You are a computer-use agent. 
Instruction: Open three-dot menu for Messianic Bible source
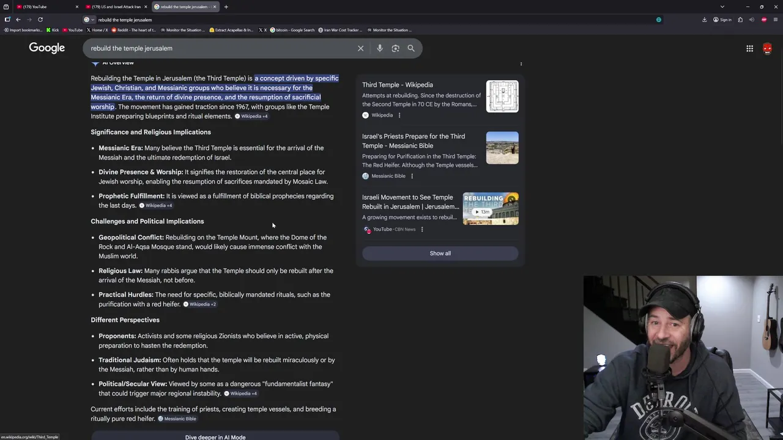[x=412, y=176]
